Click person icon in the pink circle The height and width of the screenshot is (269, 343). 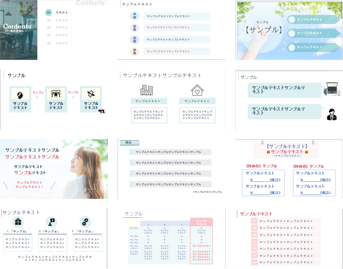point(135,28)
